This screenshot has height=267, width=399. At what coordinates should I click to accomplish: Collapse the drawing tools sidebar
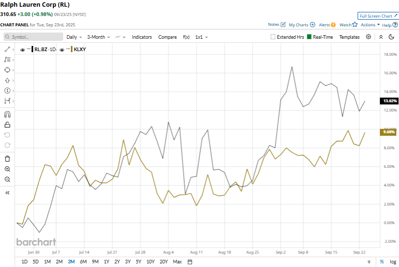[x=7, y=193]
